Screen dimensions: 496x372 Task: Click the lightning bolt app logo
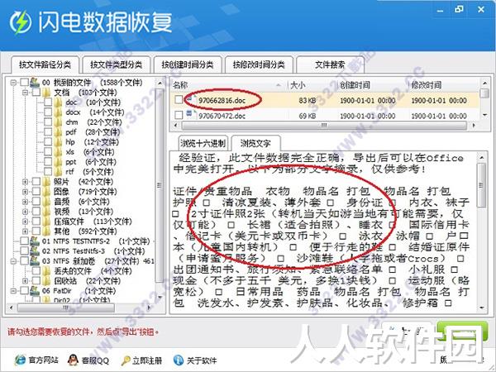(x=21, y=22)
